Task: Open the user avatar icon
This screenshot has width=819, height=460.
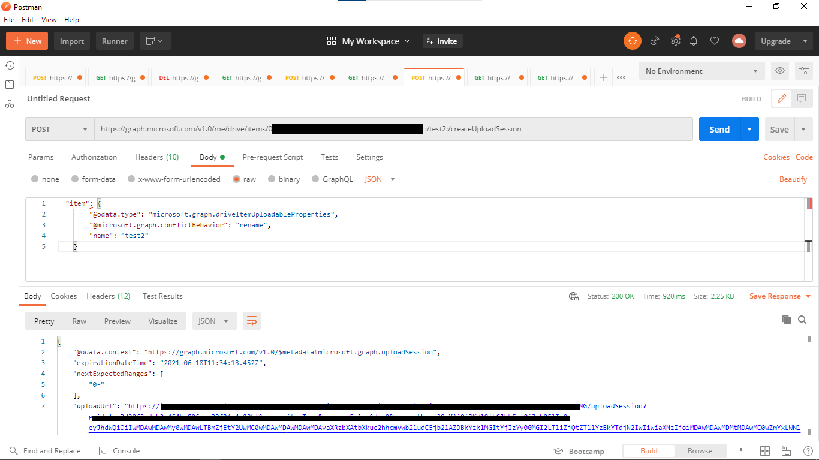Action: tap(739, 41)
